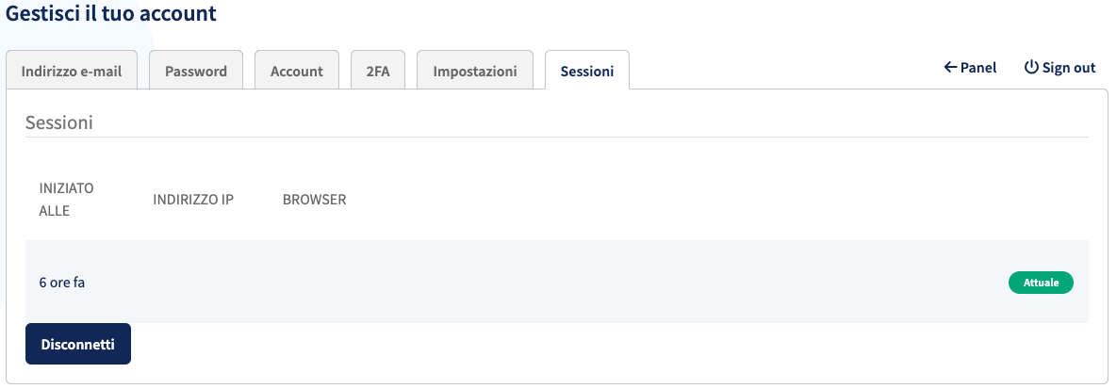Click the session row's empty IP address cell
Screen dimensions: 1117x389
tap(194, 283)
